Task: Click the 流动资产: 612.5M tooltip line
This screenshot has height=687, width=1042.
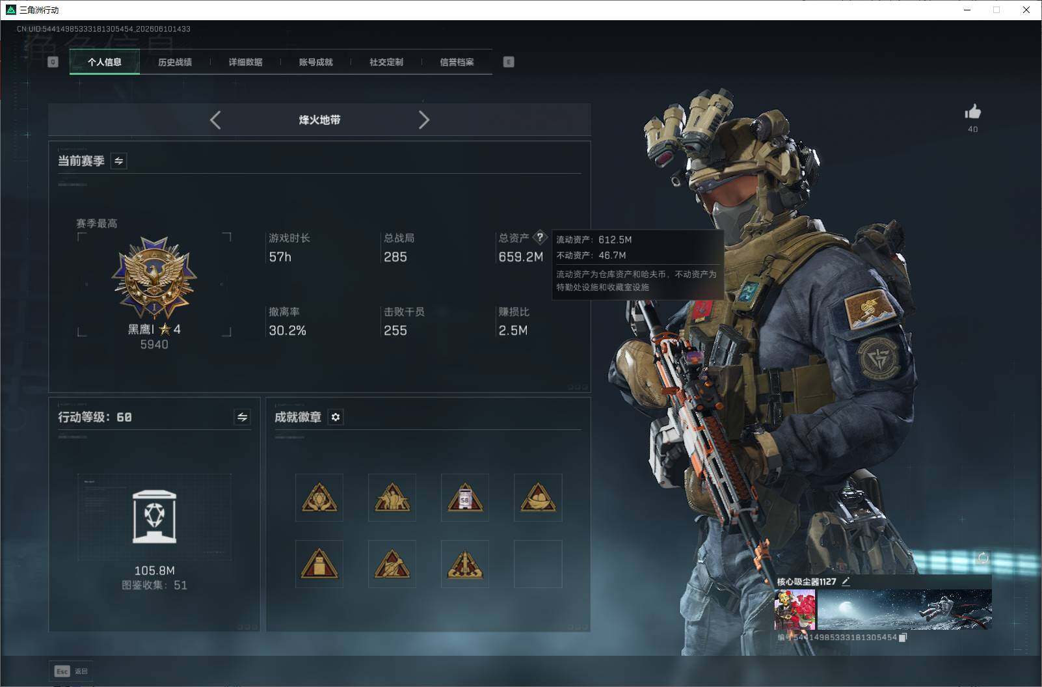Action: [x=594, y=239]
